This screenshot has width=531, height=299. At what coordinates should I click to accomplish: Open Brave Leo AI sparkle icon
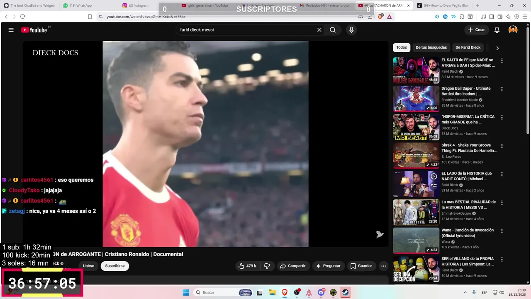(x=508, y=17)
